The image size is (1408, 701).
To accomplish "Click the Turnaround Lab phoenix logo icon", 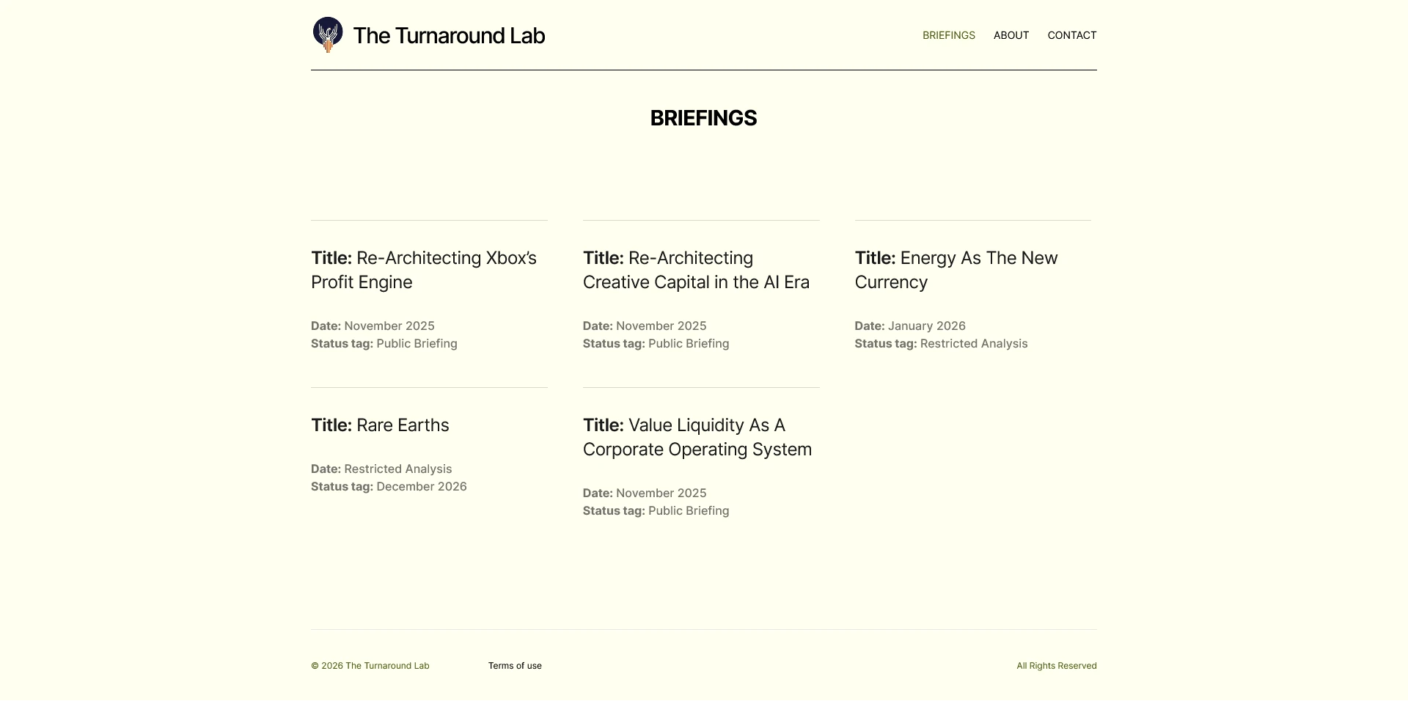I will pyautogui.click(x=328, y=34).
